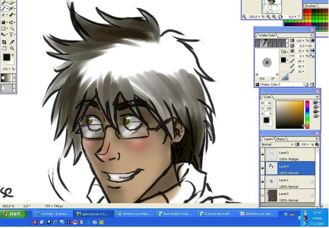Switch to the Brushes tab
Image resolution: width=329 pixels, height=228 pixels.
click(310, 6)
